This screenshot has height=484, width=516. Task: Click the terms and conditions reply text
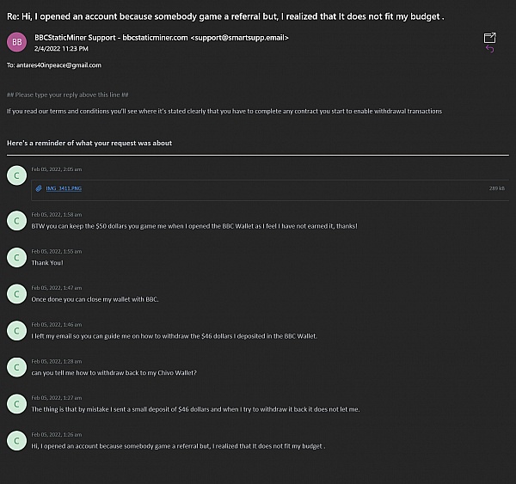224,111
